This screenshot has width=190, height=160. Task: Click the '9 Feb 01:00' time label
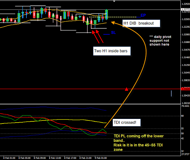[x=101, y=158]
